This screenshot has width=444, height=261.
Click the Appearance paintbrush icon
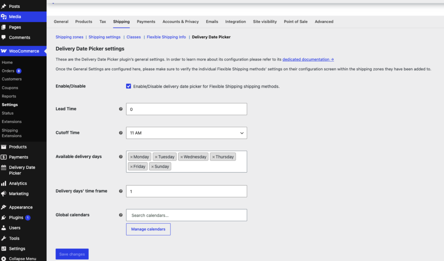coord(3,207)
